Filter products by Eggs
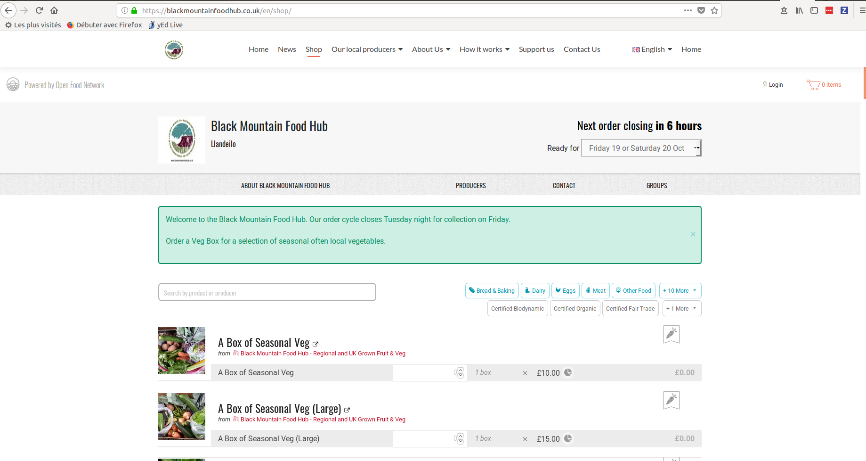 point(566,291)
